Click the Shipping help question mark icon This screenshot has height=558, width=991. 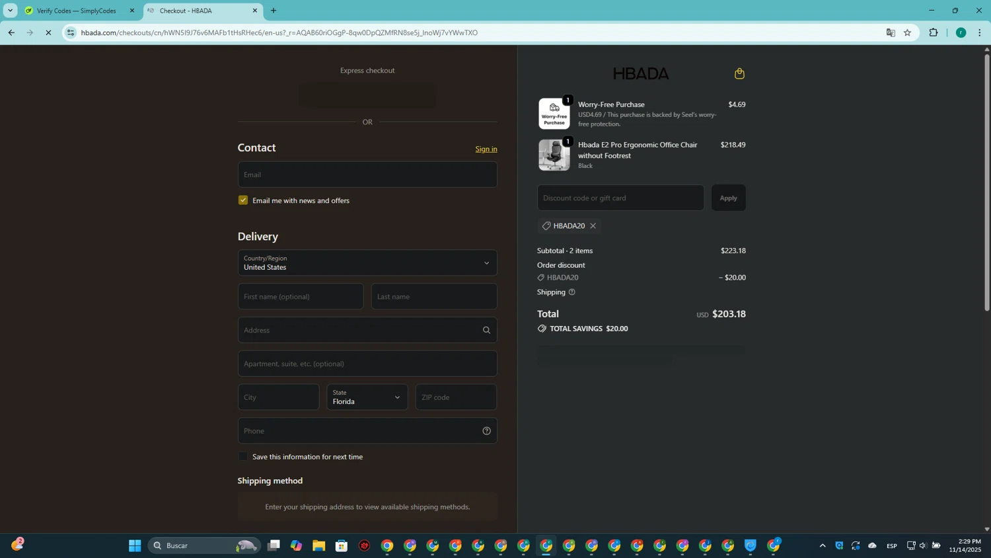click(x=572, y=292)
